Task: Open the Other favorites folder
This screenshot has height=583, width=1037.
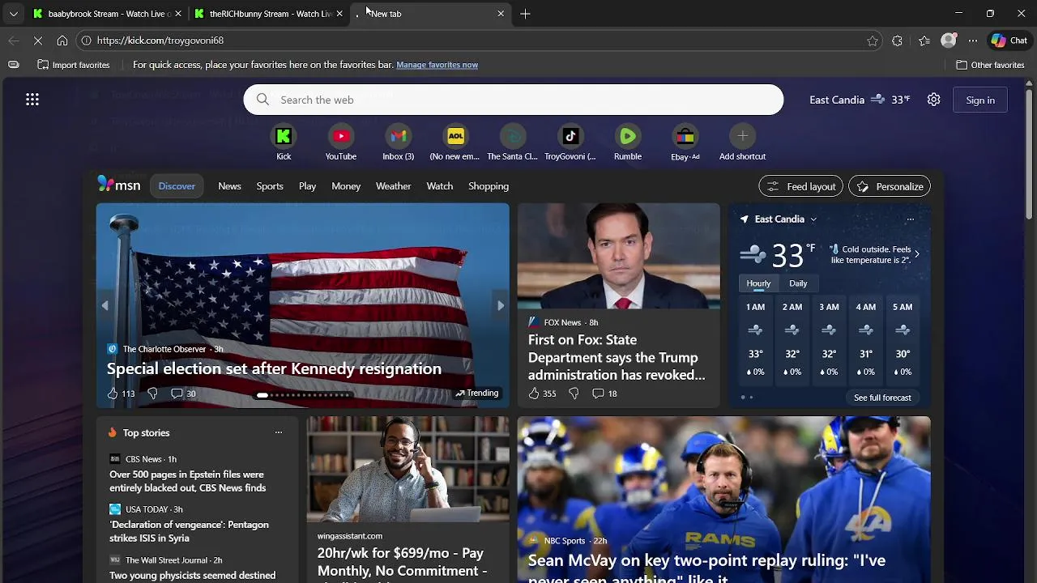Action: 990,65
